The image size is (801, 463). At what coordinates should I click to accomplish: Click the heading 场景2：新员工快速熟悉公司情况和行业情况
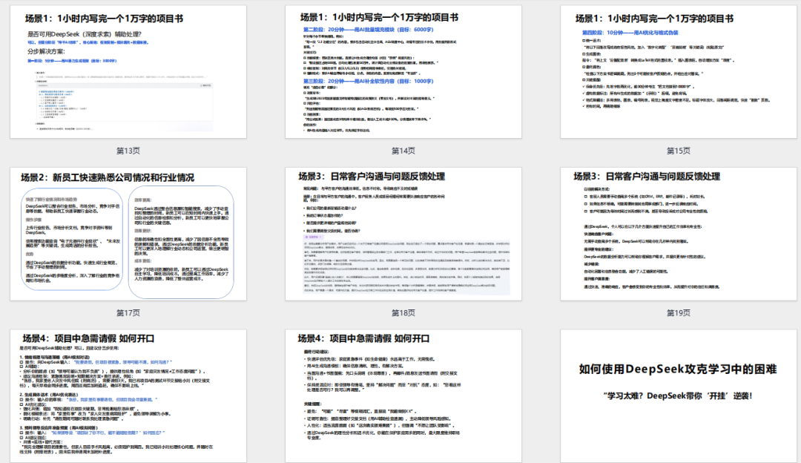[x=108, y=178]
